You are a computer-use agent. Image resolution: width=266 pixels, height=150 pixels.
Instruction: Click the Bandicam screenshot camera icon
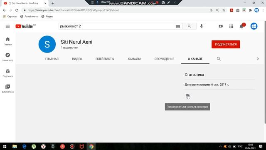coord(163,2)
